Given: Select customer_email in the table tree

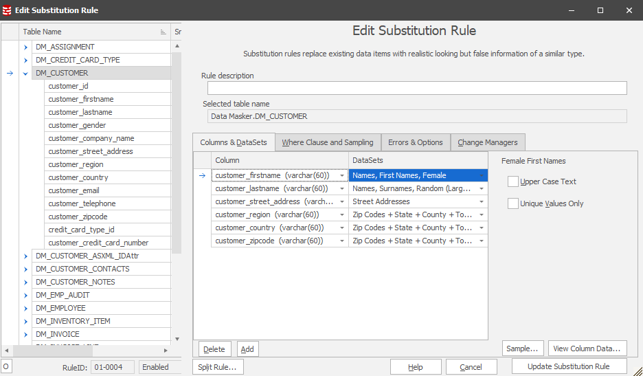Looking at the screenshot, I should (x=74, y=190).
